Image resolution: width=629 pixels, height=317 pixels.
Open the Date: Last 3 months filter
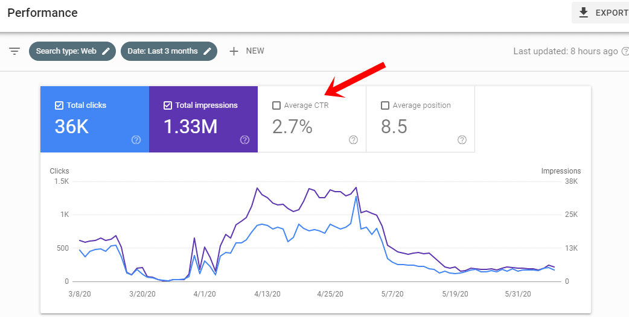pyautogui.click(x=162, y=51)
